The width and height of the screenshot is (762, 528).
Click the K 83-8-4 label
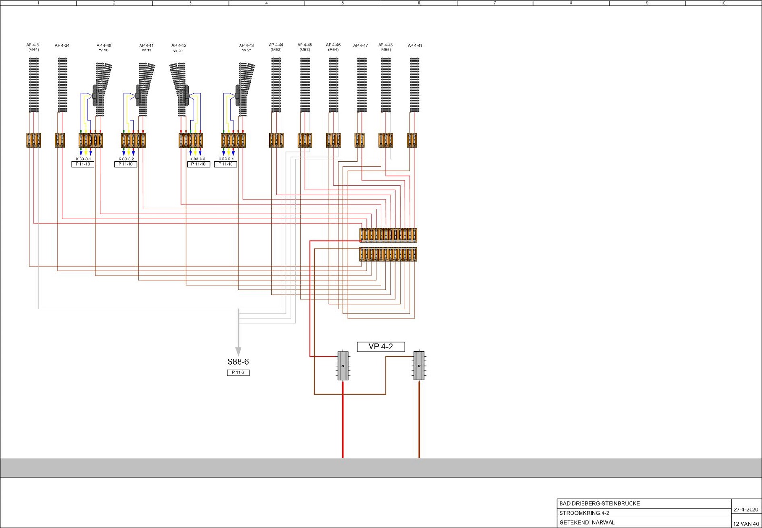(x=226, y=159)
